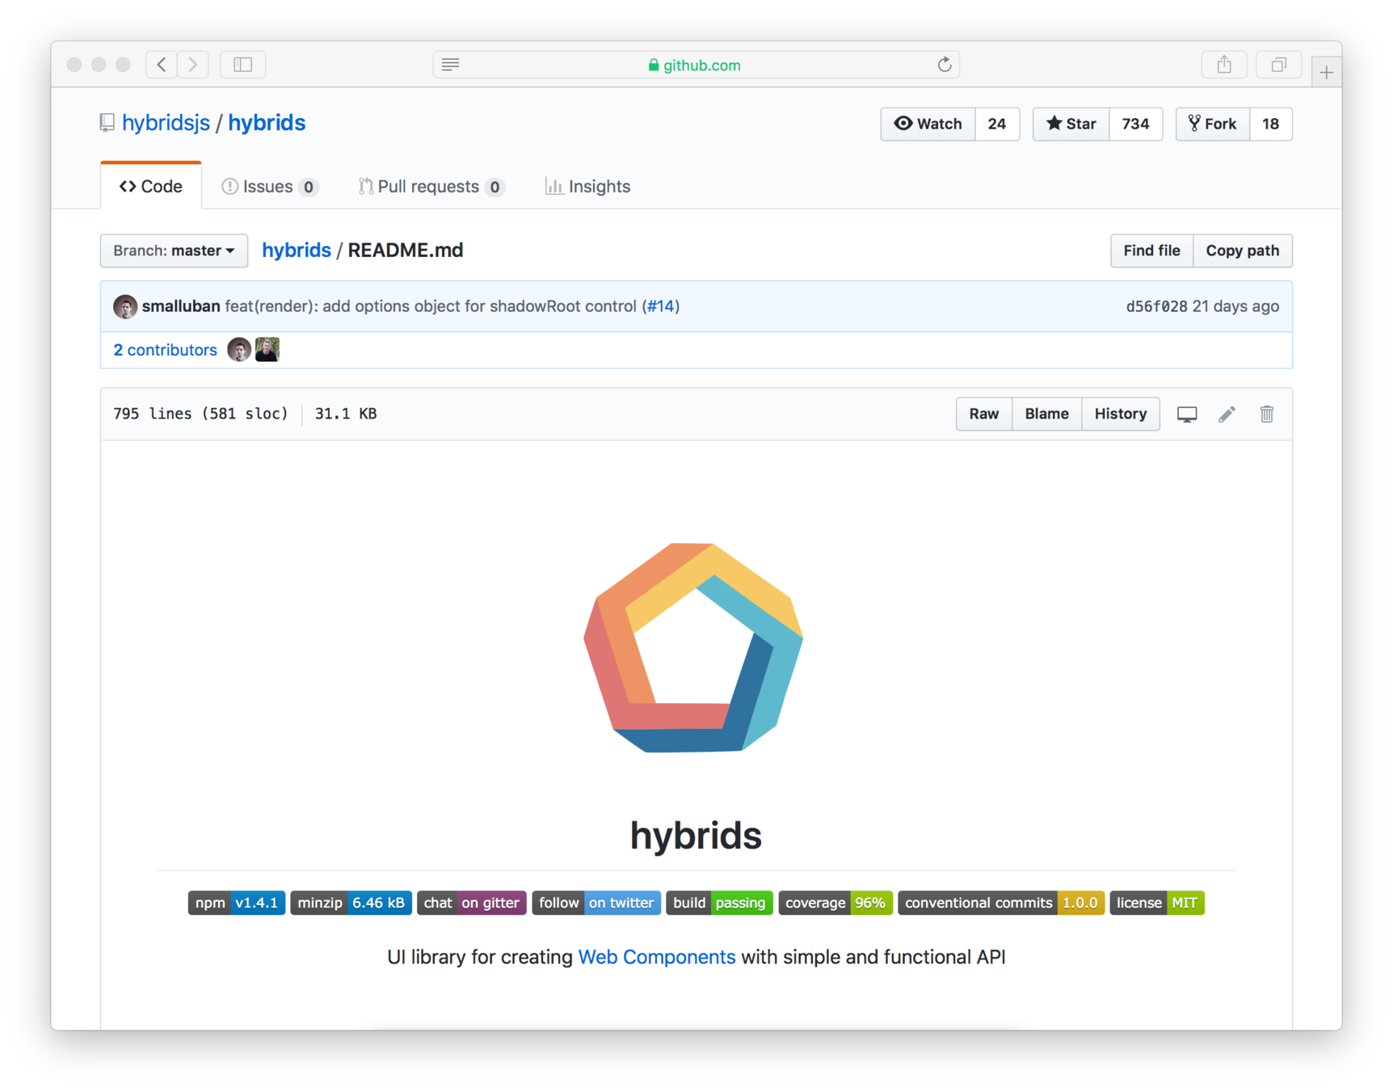Open the Safari share icon
This screenshot has width=1393, height=1091.
(x=1224, y=65)
